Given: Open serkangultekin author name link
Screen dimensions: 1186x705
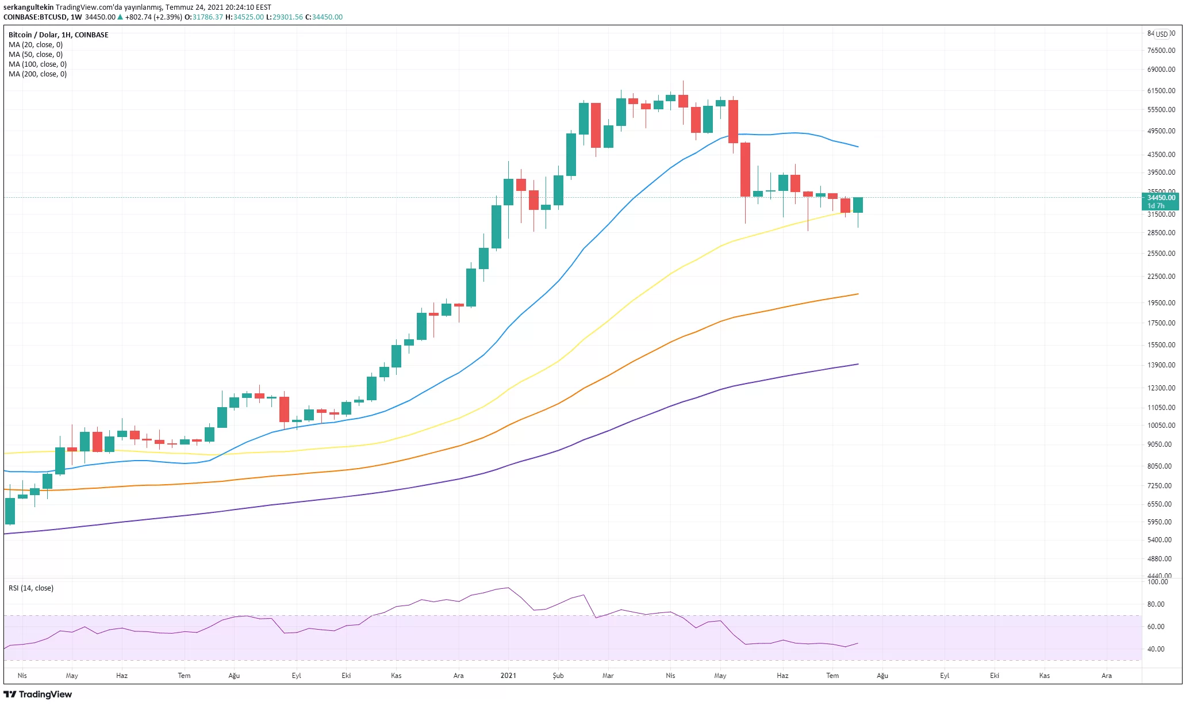Looking at the screenshot, I should (x=28, y=7).
